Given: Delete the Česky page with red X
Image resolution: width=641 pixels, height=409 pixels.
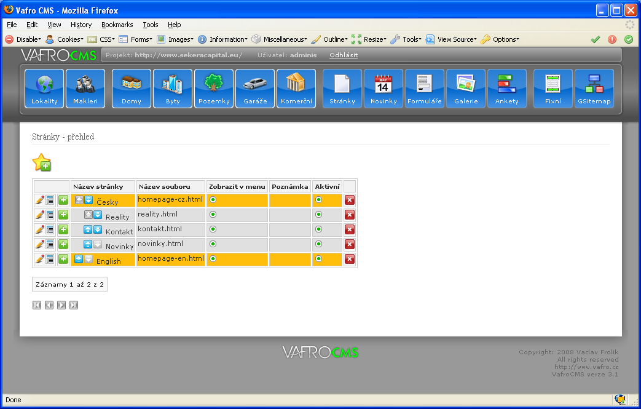Looking at the screenshot, I should click(x=350, y=200).
